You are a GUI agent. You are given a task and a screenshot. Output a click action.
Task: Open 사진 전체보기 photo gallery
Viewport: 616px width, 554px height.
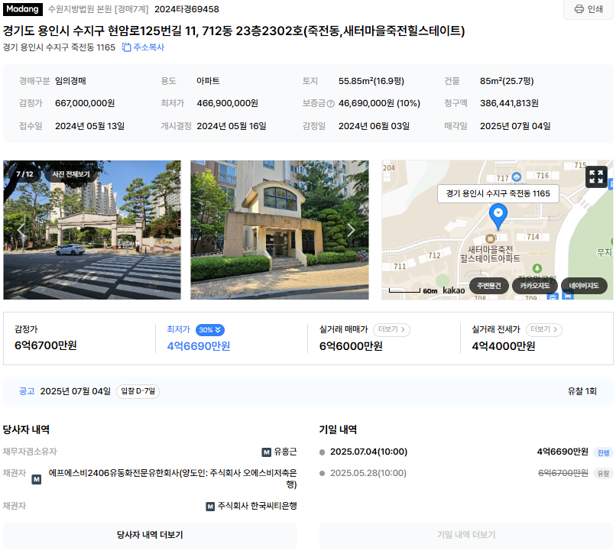pyautogui.click(x=71, y=174)
